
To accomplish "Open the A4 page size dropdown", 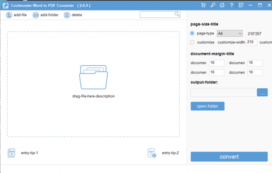I will coord(230,33).
